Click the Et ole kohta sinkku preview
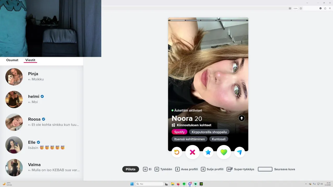 pyautogui.click(x=55, y=125)
